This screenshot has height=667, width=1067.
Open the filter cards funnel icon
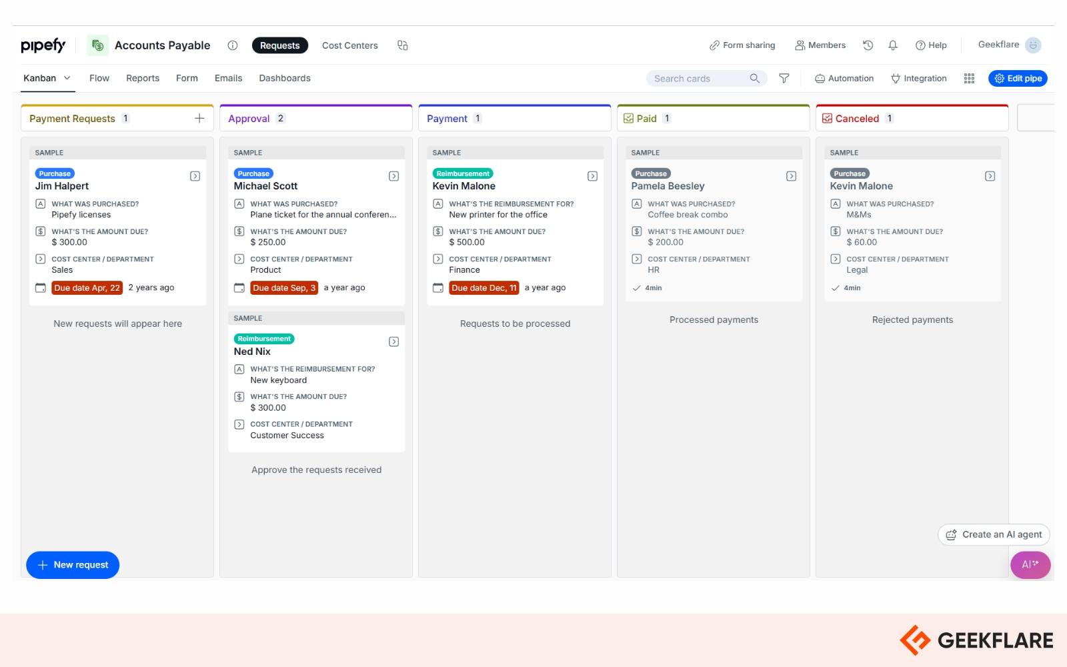coord(784,79)
